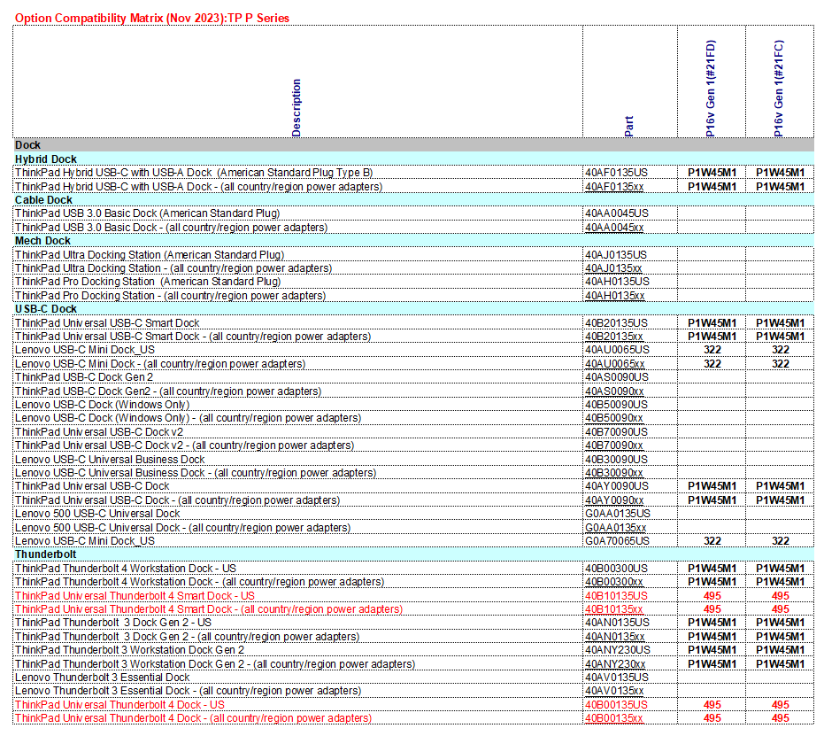Screen dimensions: 824x736
Task: Click the Option Compatibility Matrix title
Action: coord(152,18)
